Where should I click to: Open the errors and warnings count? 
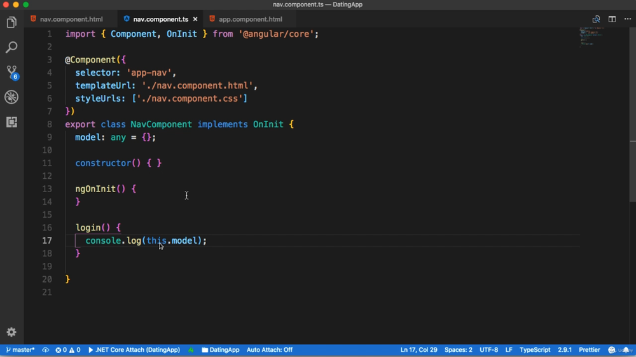point(68,350)
